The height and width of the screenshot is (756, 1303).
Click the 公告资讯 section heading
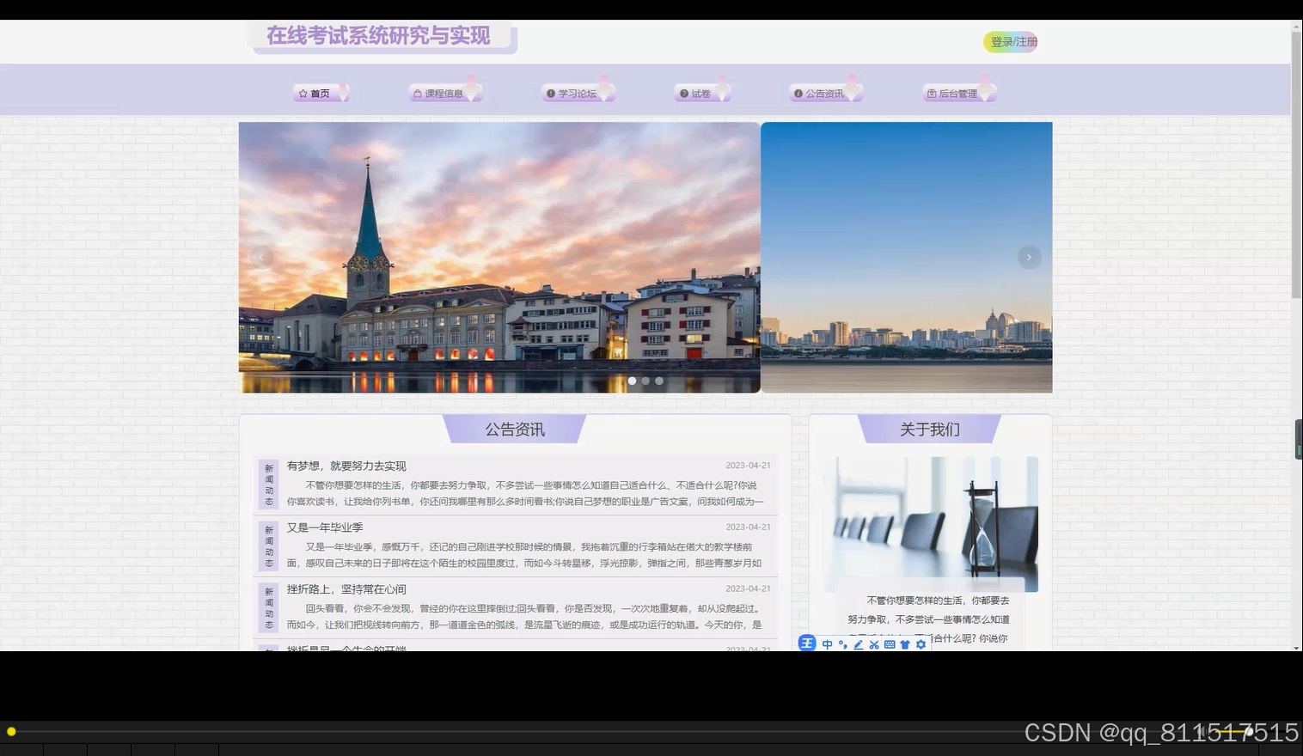click(x=515, y=429)
